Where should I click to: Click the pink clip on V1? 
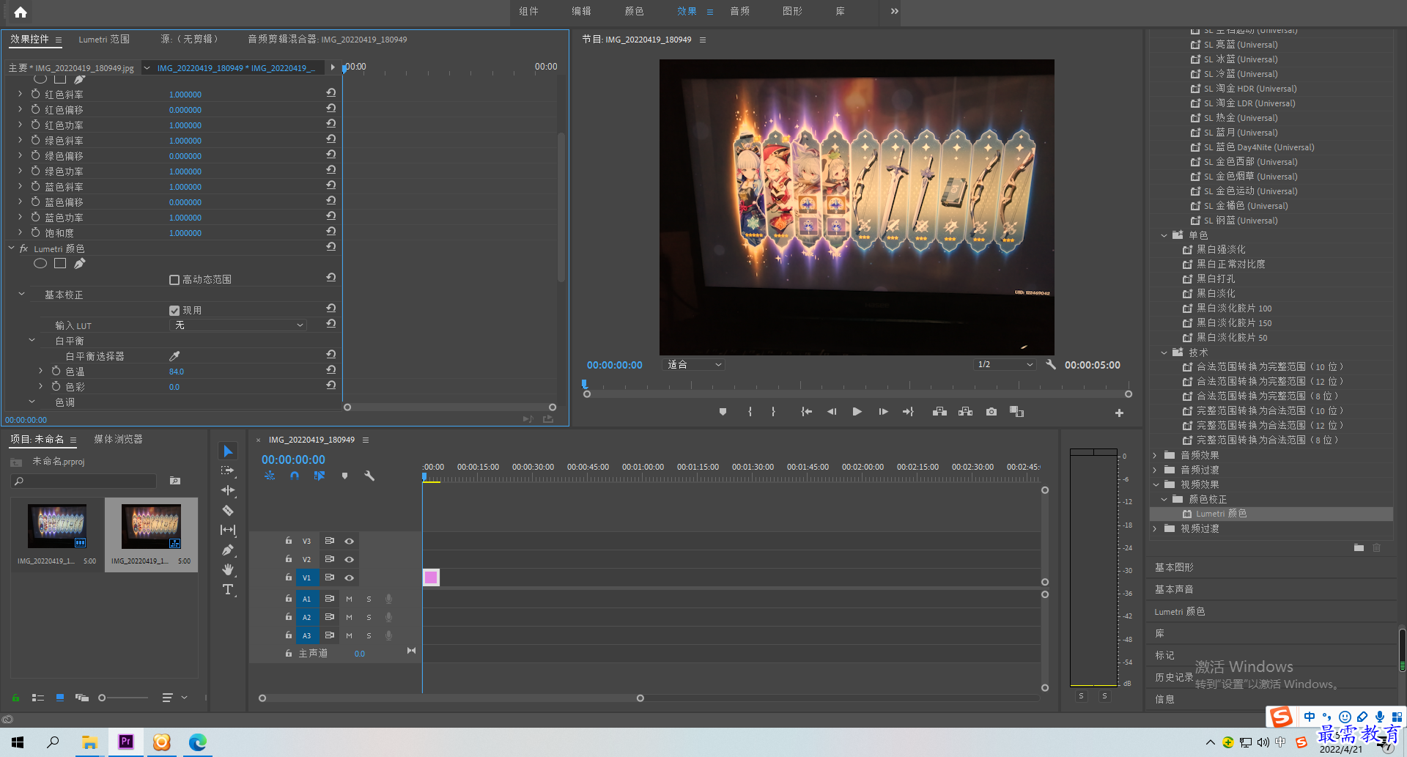(x=431, y=577)
